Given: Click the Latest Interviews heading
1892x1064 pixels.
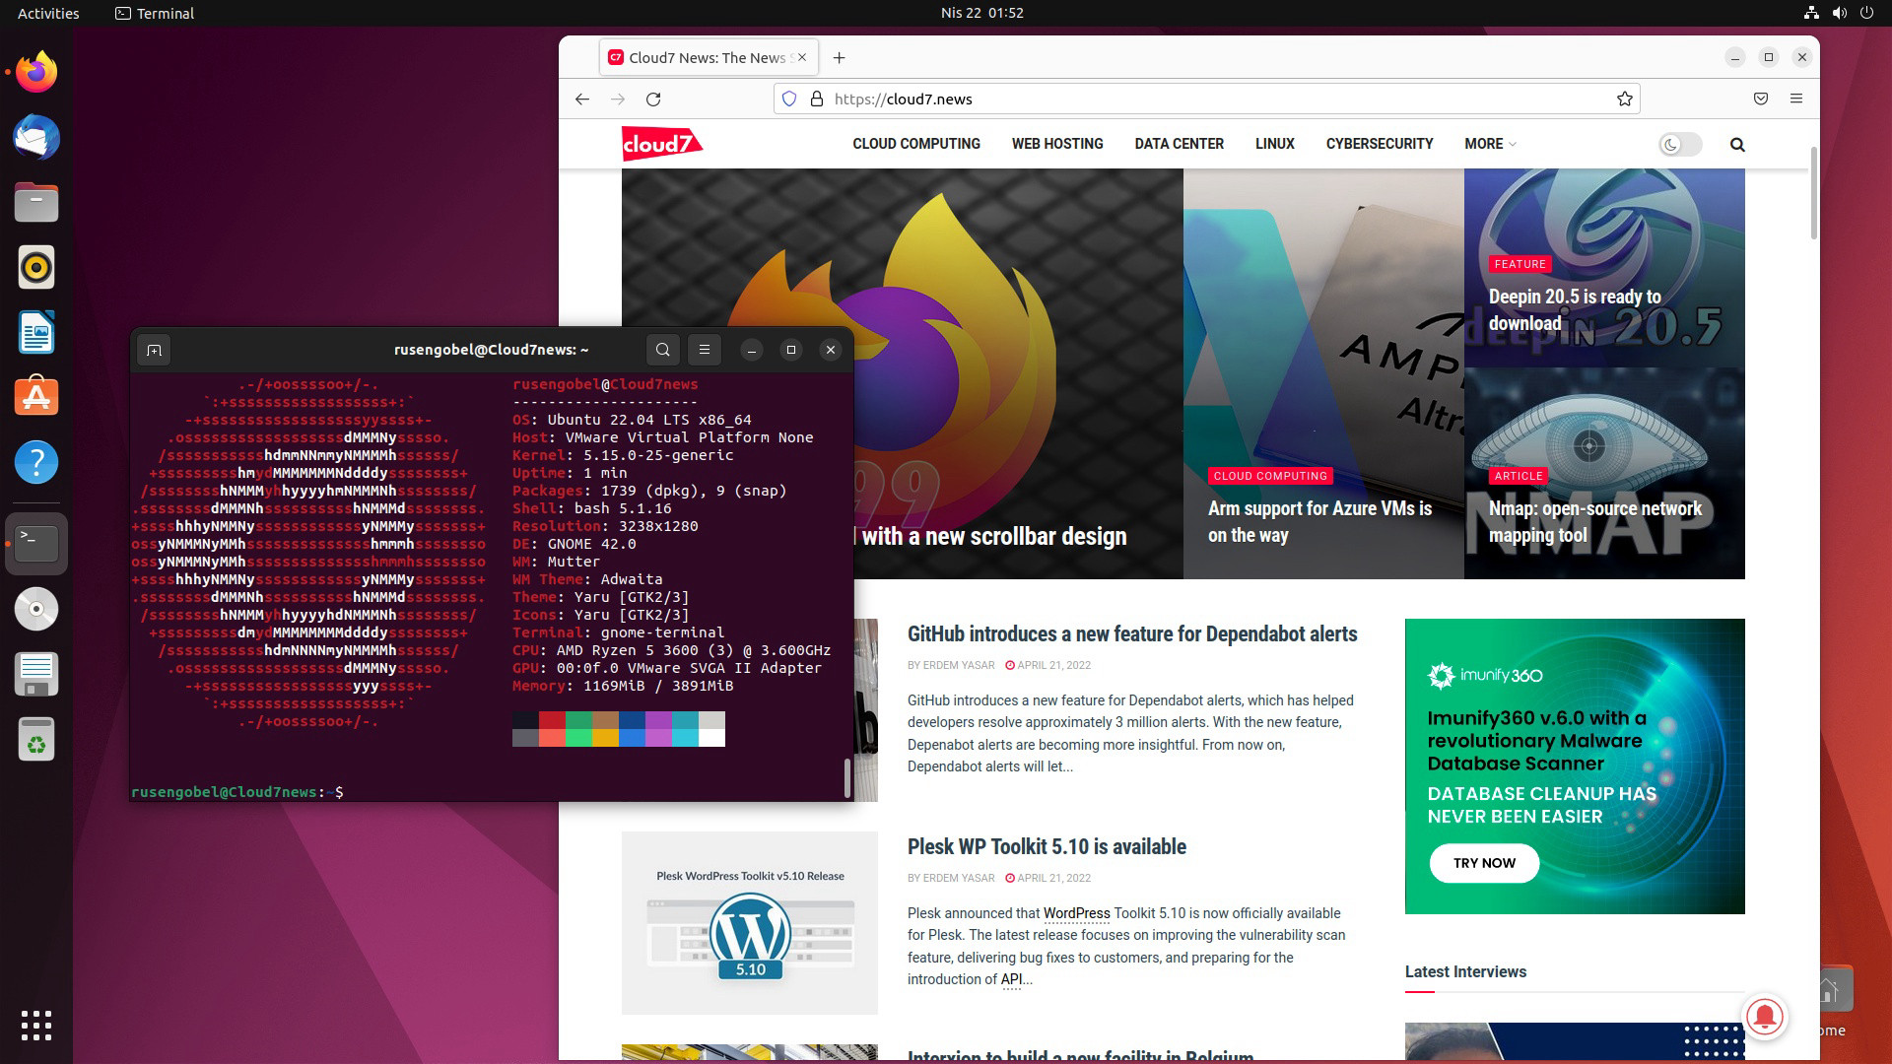Looking at the screenshot, I should pyautogui.click(x=1465, y=971).
